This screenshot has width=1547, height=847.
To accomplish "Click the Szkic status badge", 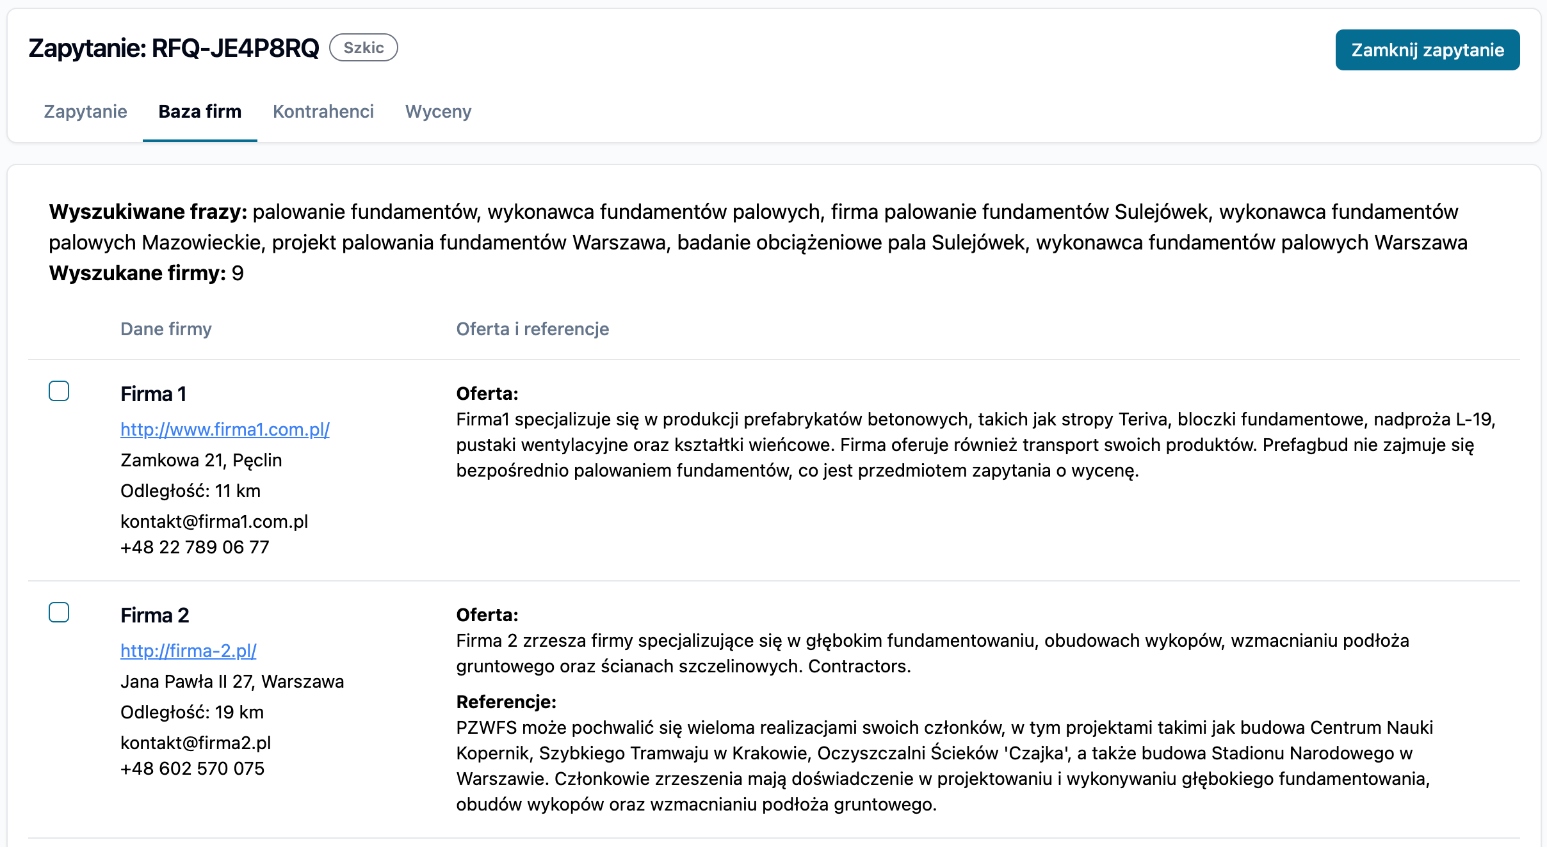I will coord(364,48).
